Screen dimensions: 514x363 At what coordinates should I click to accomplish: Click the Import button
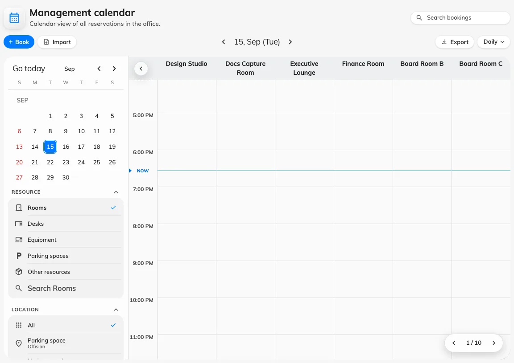coord(57,42)
